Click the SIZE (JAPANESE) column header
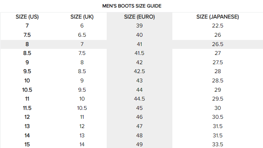This screenshot has width=263, height=148. tap(218, 17)
